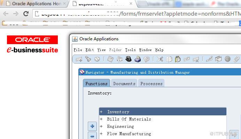This screenshot has height=139, width=241.
Task: Click the Attachments paperclip icon
Action: [236, 59]
